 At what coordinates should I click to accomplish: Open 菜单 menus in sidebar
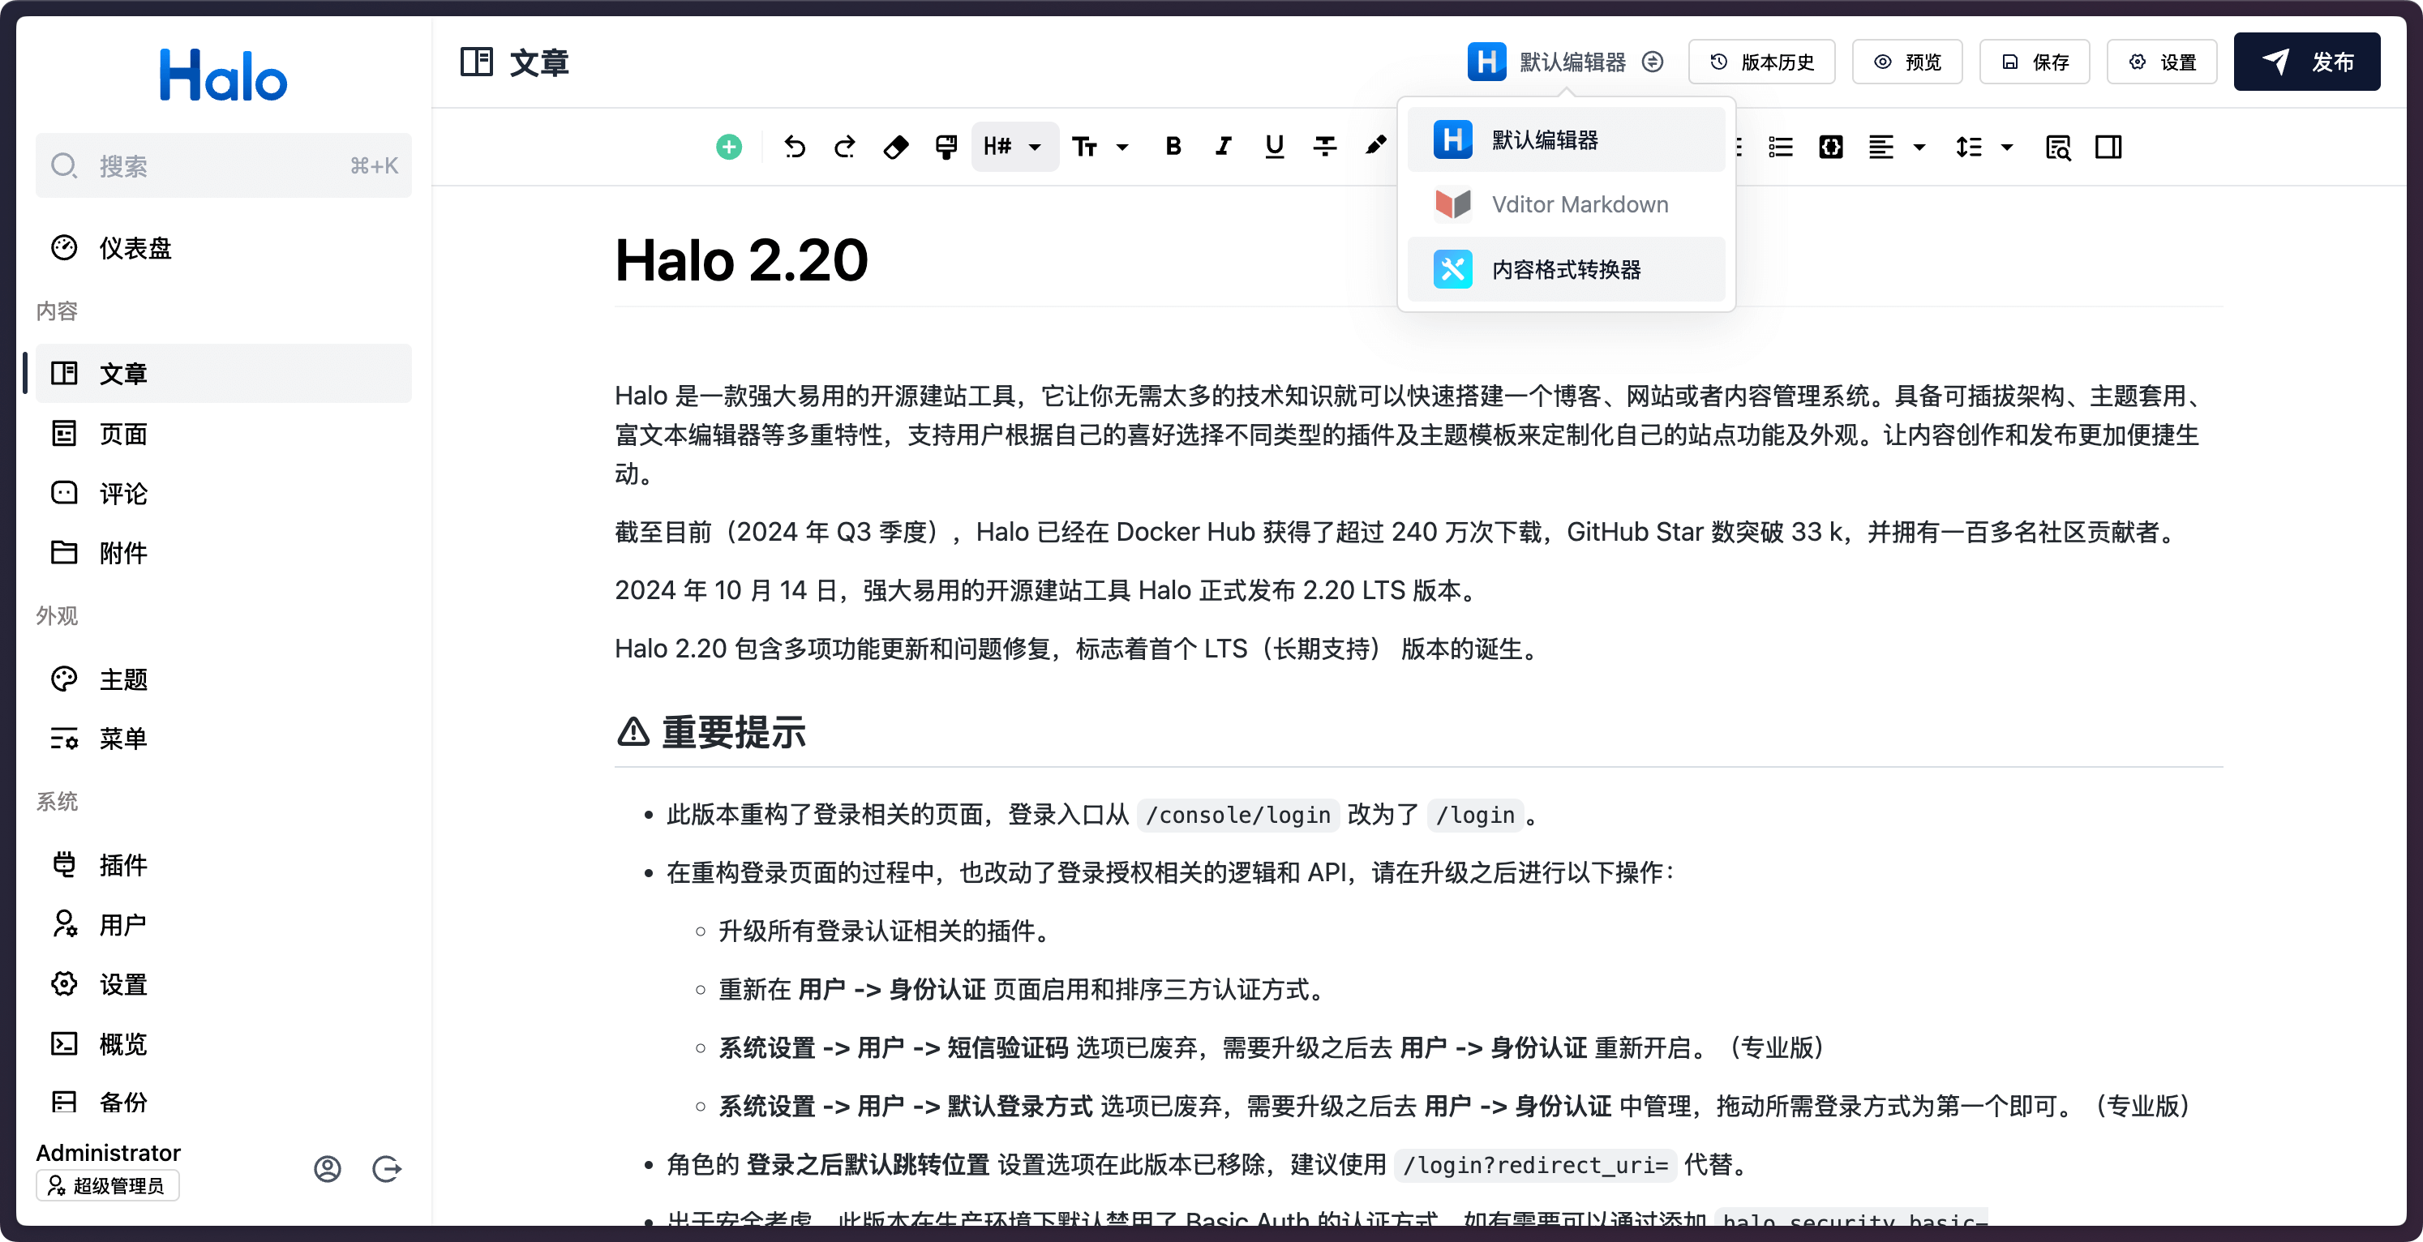[223, 738]
